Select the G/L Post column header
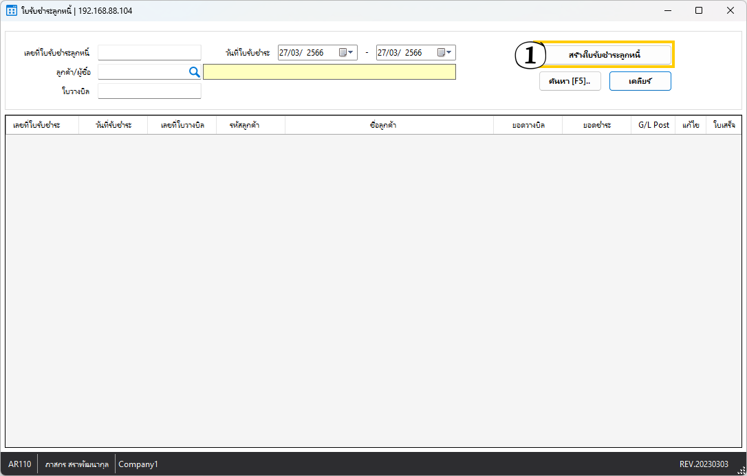 (653, 125)
